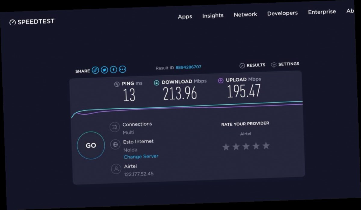361x210 pixels.
Task: Click the Airtel provider person icon
Action: [116, 169]
